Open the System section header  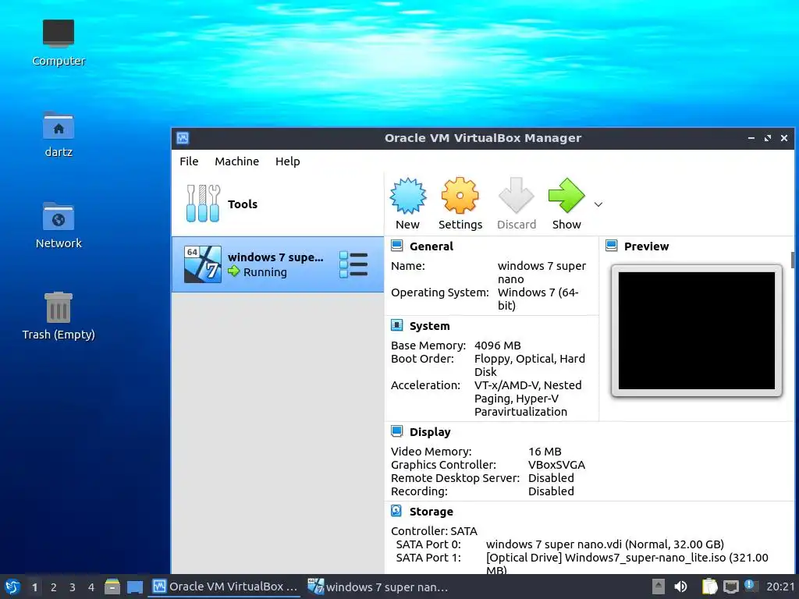coord(430,326)
